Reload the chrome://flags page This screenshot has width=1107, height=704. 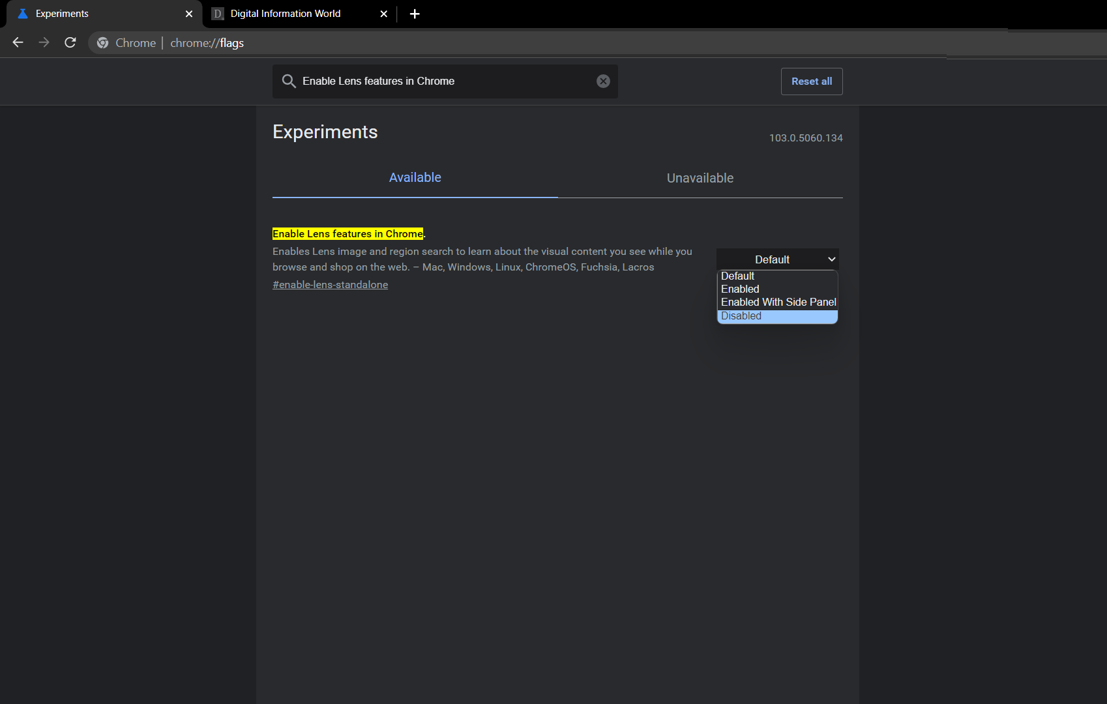(x=70, y=42)
